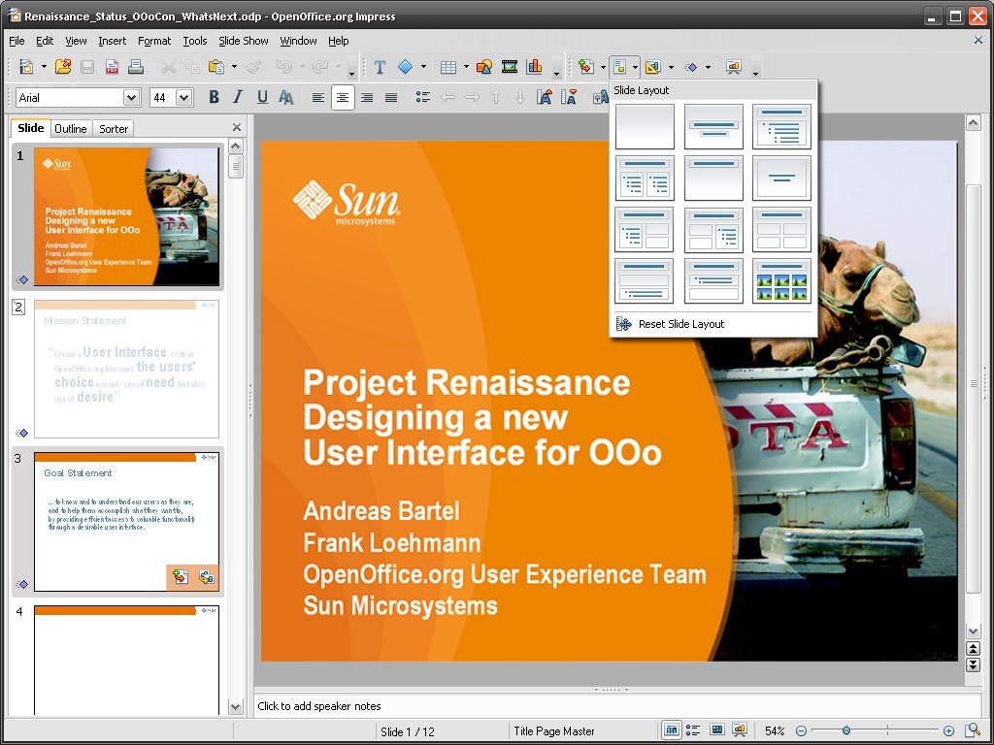Select the six-picture slide layout thumbnail
This screenshot has width=994, height=745.
(x=781, y=281)
